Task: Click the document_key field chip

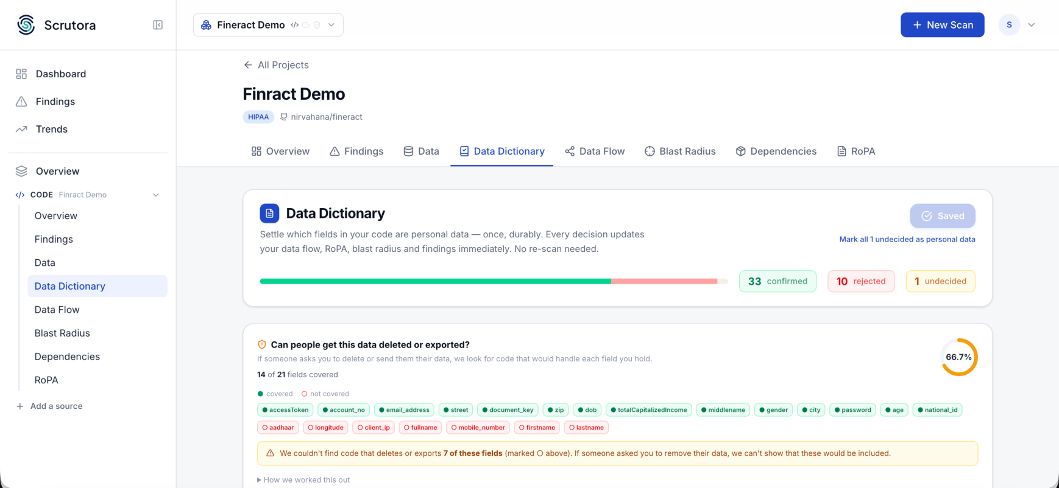Action: (508, 410)
